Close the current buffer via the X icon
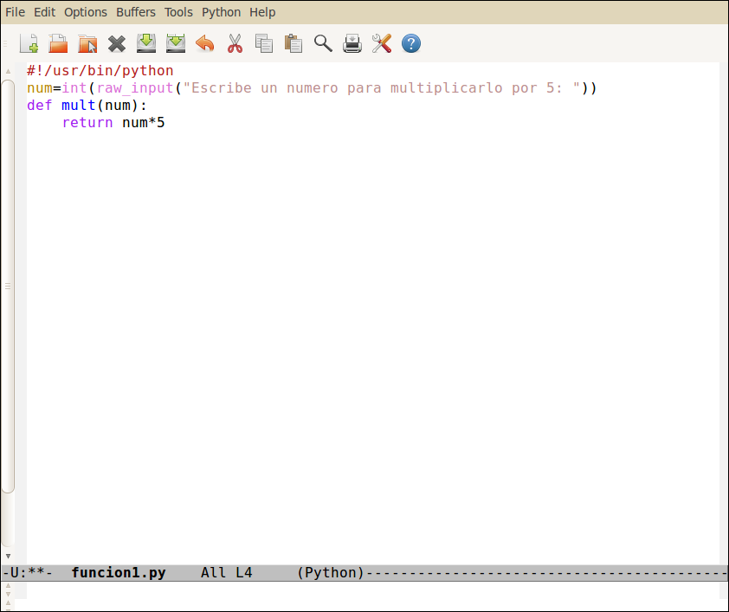Screen dimensions: 729x612 point(117,42)
